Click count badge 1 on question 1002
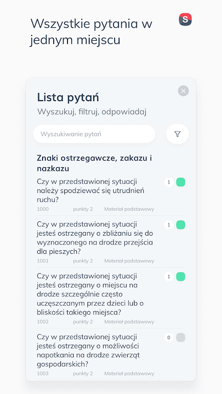222x394 pixels. pyautogui.click(x=169, y=277)
